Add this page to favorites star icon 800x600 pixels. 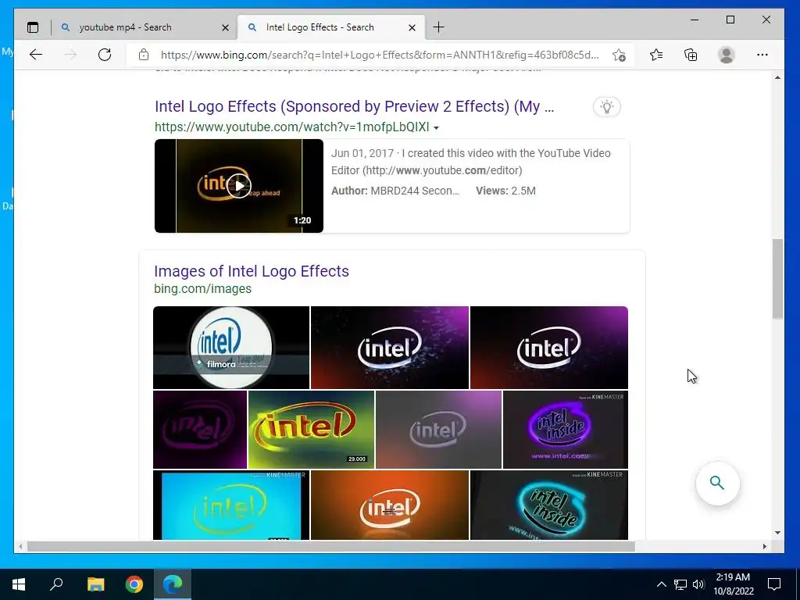619,55
